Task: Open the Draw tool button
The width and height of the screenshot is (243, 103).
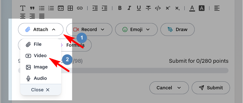Action: tap(177, 30)
